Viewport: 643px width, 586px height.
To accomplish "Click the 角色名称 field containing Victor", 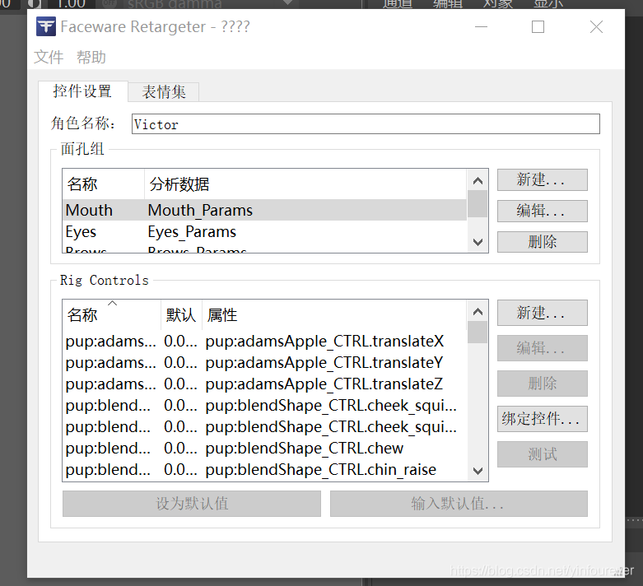I will [366, 123].
